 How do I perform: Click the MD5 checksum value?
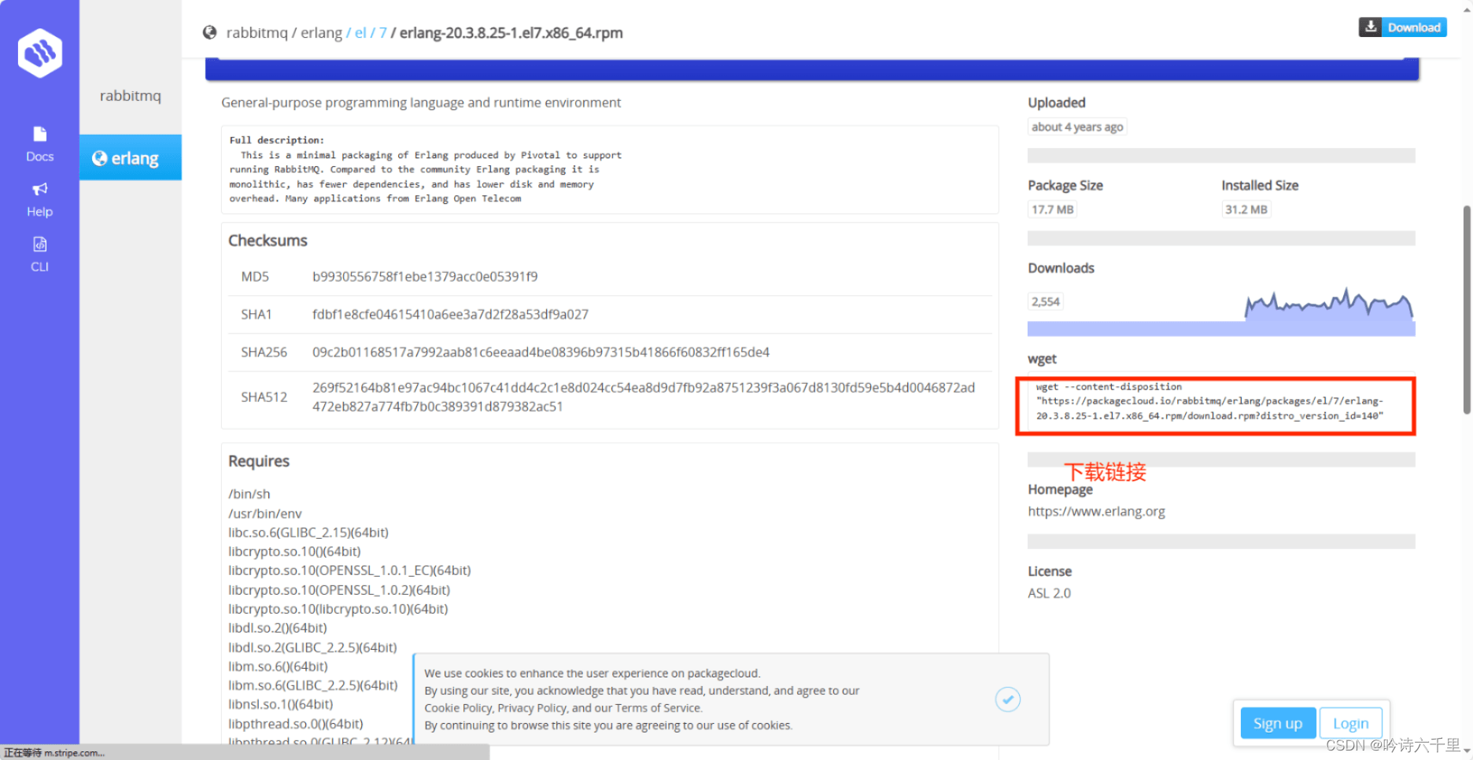click(x=425, y=277)
